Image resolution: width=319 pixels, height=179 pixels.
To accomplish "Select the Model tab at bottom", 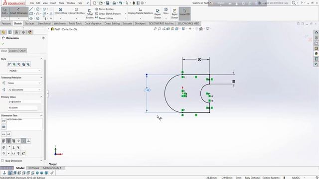I will point(20,168).
